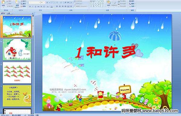Click the Layout button in the slides group
Screen dimensions: 181x116
pos(24,1)
